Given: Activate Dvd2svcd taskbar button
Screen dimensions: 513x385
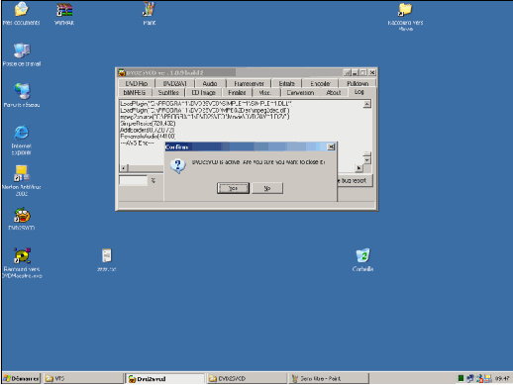Looking at the screenshot, I should (165, 378).
